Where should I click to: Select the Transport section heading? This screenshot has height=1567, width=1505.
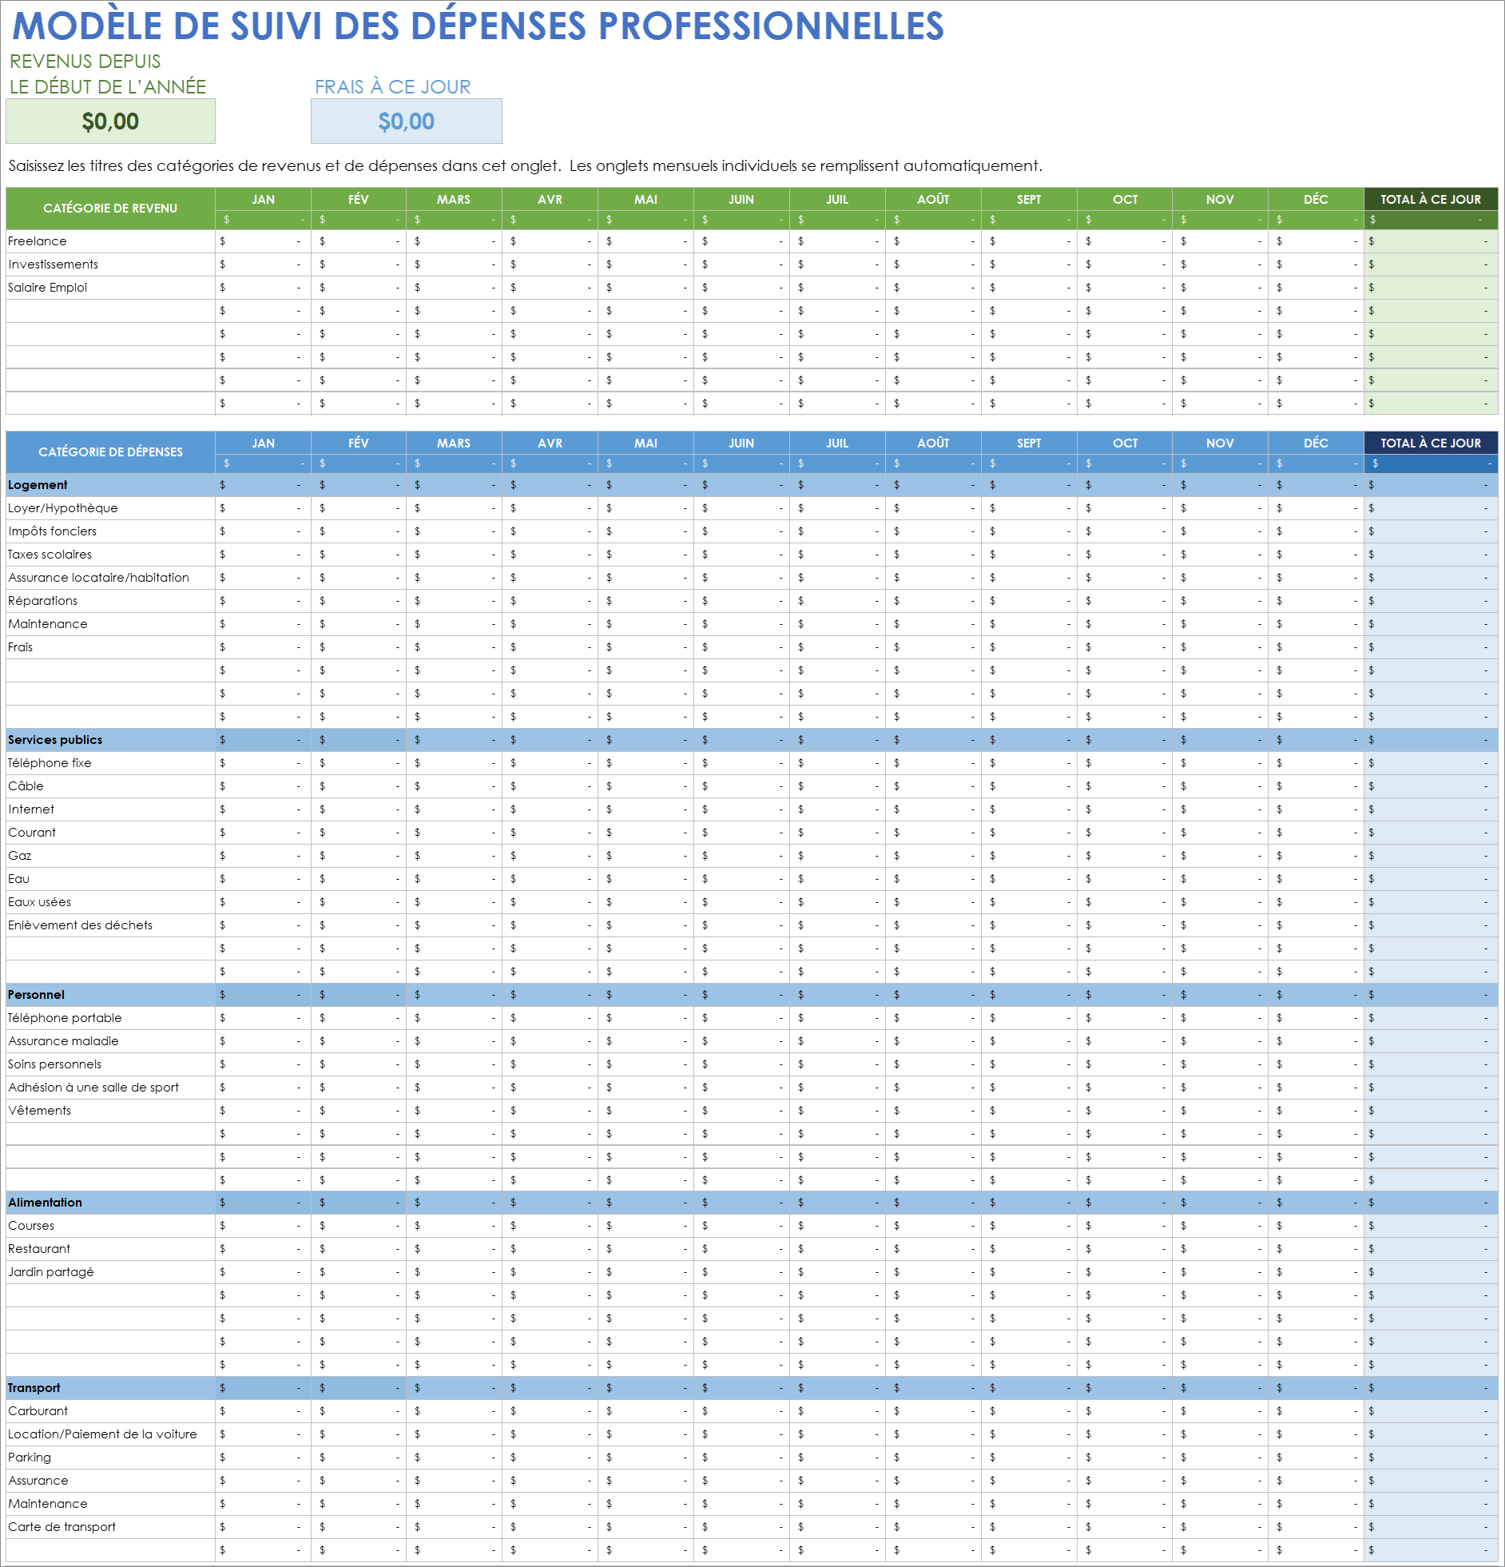[x=34, y=1389]
